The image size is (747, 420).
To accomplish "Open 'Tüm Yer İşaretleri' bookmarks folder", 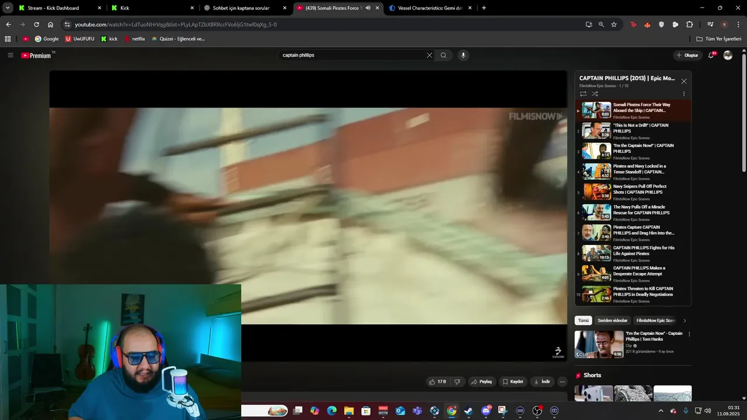I will tap(719, 39).
